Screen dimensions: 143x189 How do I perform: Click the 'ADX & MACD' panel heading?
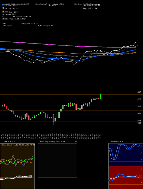coord(9,141)
